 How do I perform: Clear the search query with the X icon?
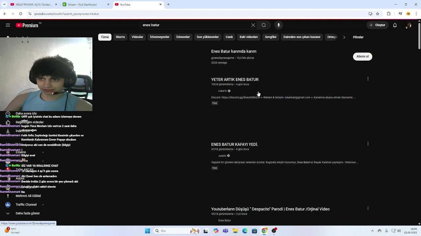coord(253,25)
